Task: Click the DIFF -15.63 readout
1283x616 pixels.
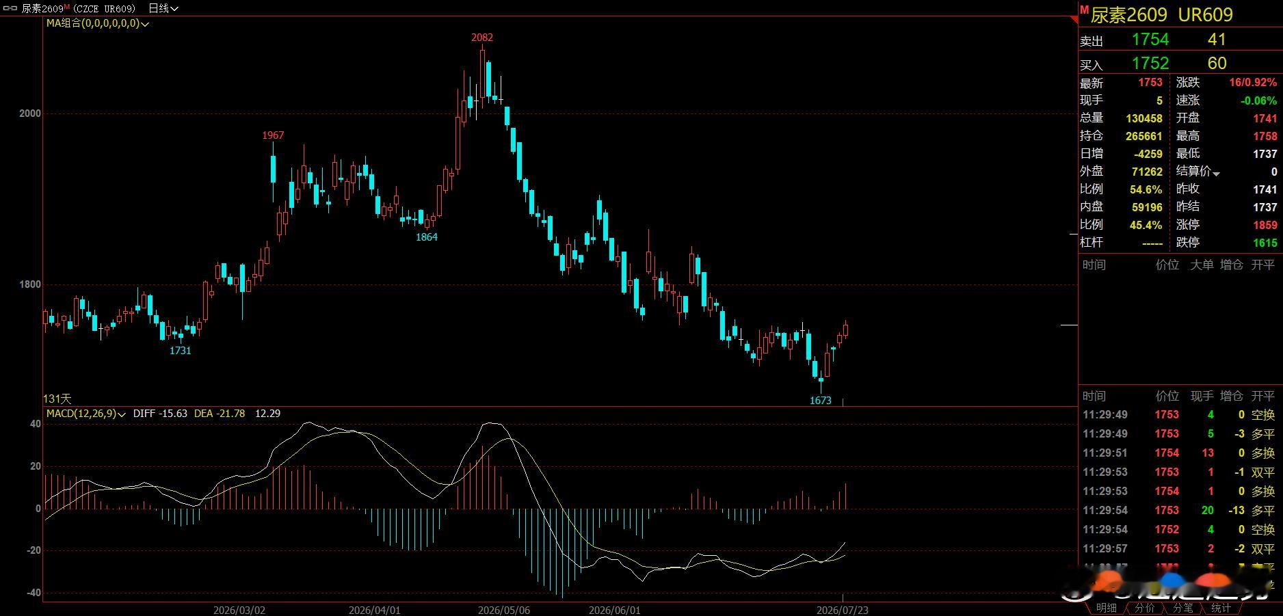Action: 160,414
